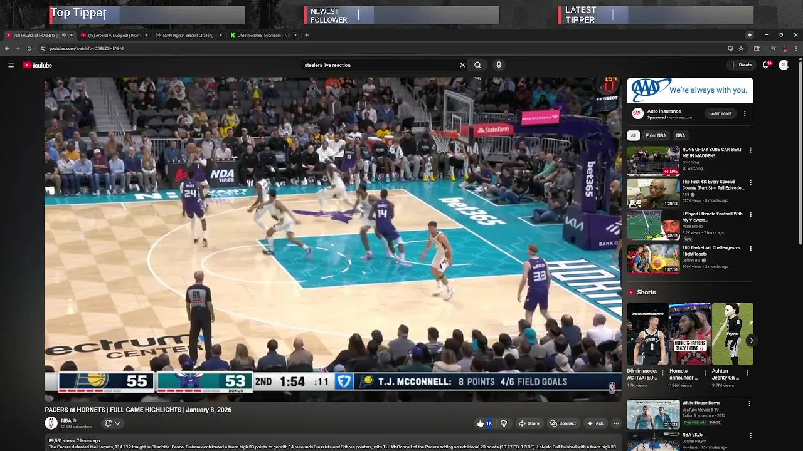Click video title PACERS at HORNETS
Viewport: 803px width, 451px height.
pos(138,410)
